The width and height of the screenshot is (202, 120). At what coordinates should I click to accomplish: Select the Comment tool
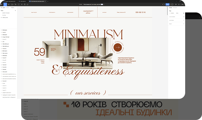point(27,4)
